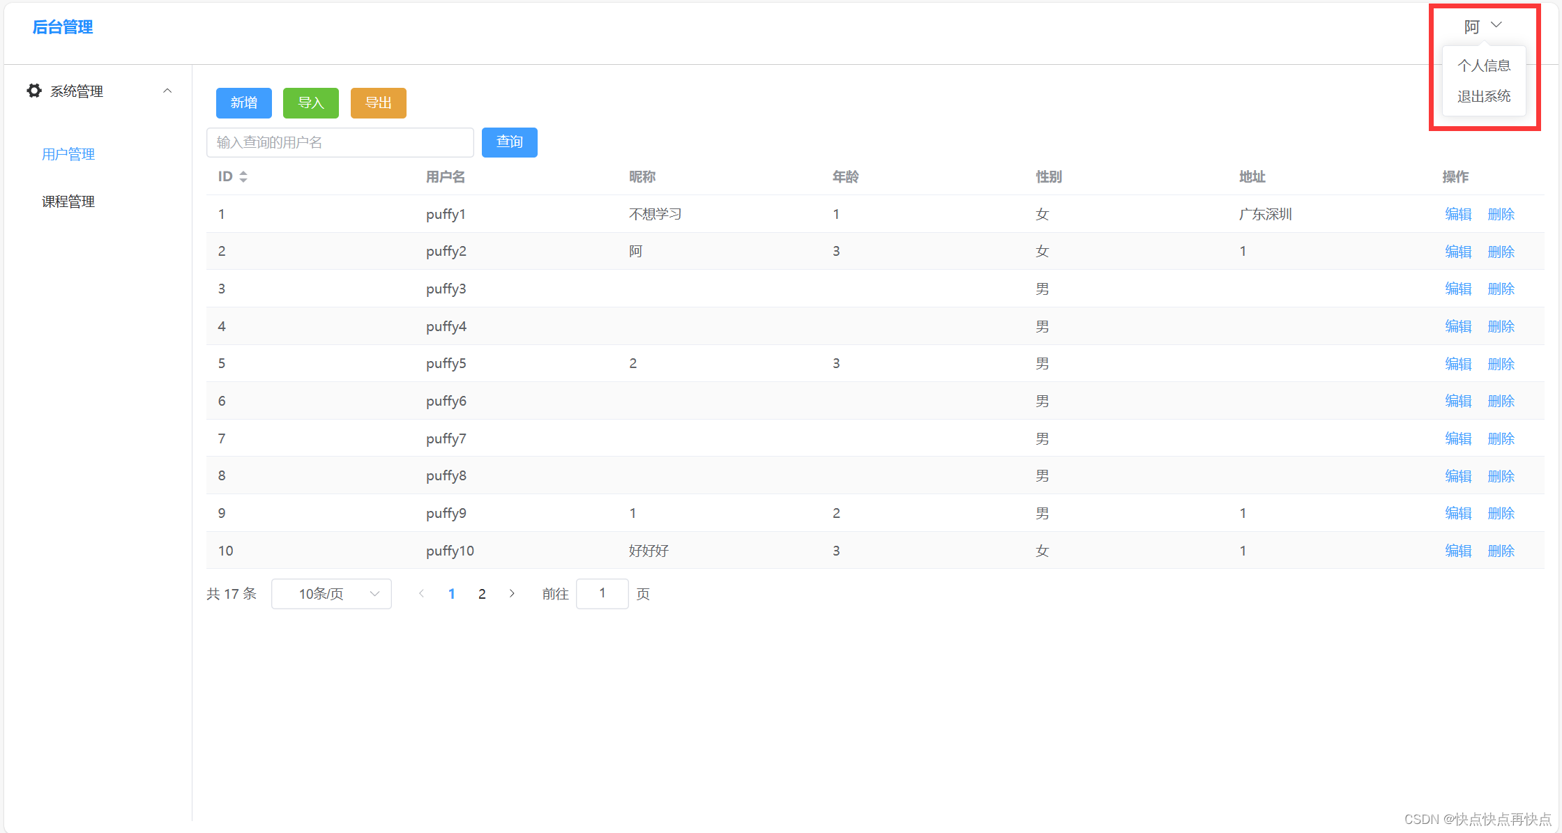Viewport: 1562px width, 833px height.
Task: Click the green 导入 button
Action: click(311, 103)
